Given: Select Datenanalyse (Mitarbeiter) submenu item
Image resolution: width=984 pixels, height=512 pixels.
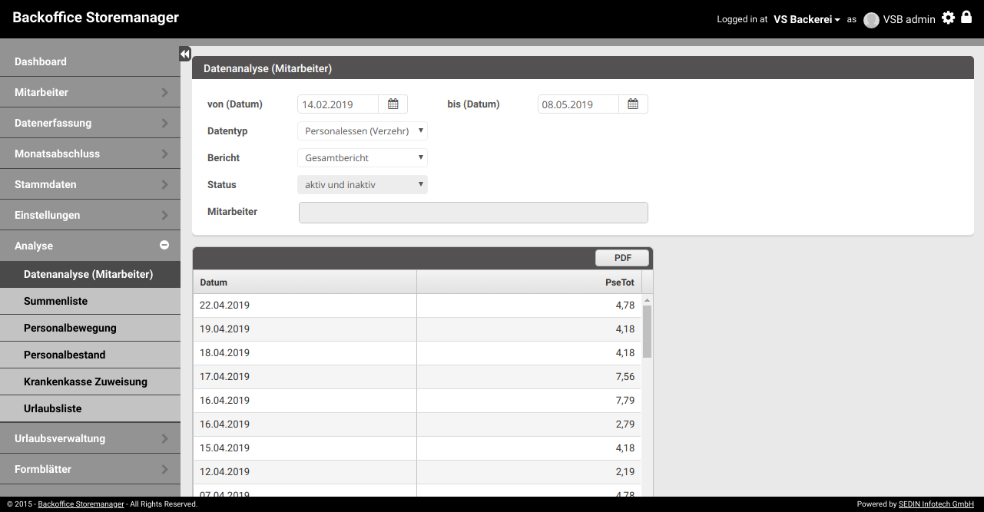Looking at the screenshot, I should (90, 274).
